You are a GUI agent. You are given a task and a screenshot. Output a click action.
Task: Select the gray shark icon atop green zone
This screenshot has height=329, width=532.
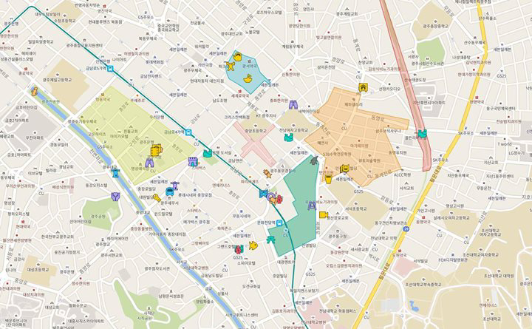[x=314, y=160]
